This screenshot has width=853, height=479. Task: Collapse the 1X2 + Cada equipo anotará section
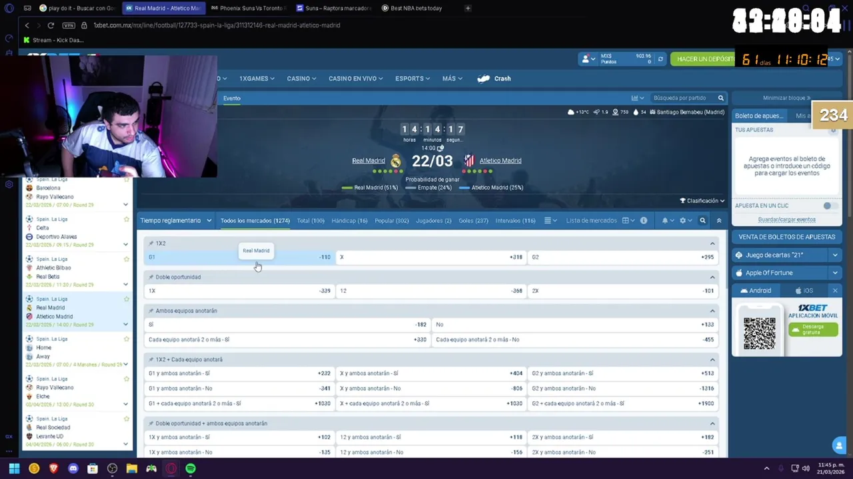click(712, 359)
